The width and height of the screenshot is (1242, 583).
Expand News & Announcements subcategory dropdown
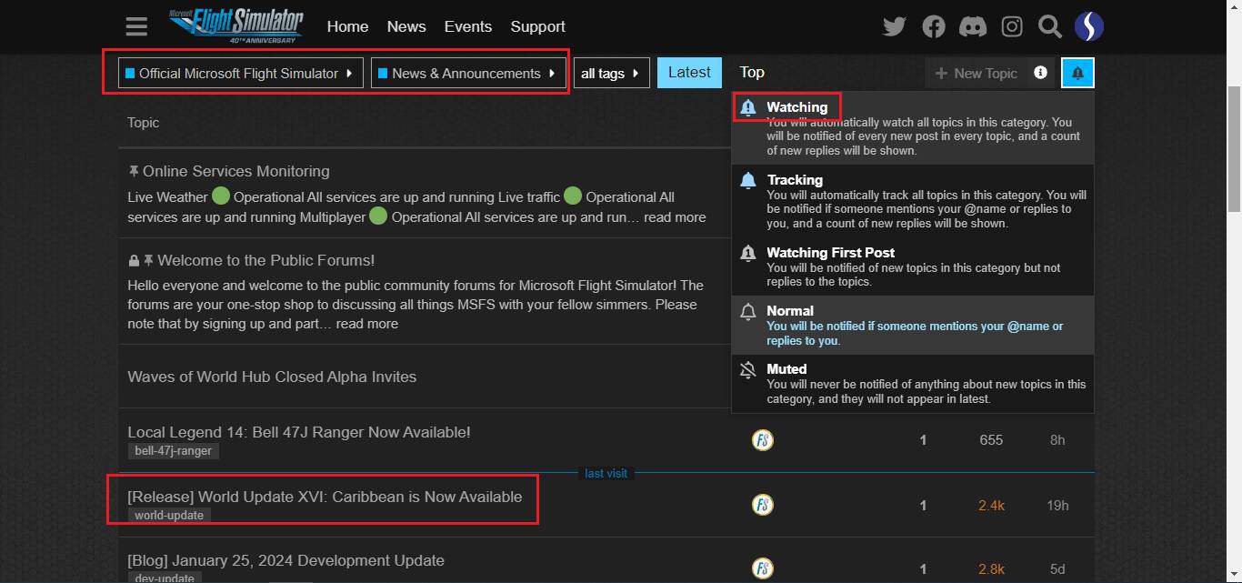(468, 73)
